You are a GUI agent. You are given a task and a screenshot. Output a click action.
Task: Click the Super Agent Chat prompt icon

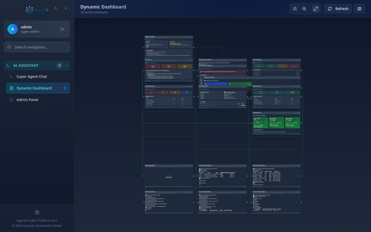[x=11, y=76]
